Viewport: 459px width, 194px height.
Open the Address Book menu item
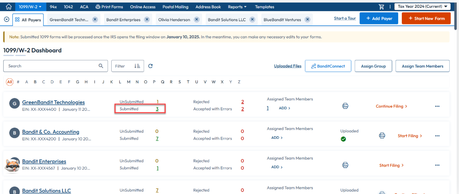click(x=208, y=7)
